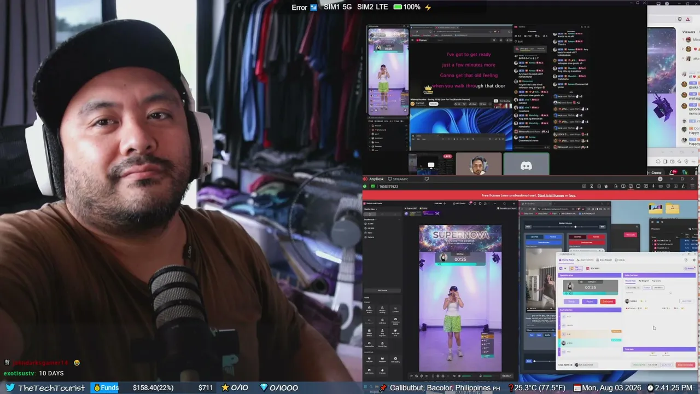Open the AnyDesk user profile circle icon
Image resolution: width=700 pixels, height=394 pixels.
pyautogui.click(x=660, y=179)
